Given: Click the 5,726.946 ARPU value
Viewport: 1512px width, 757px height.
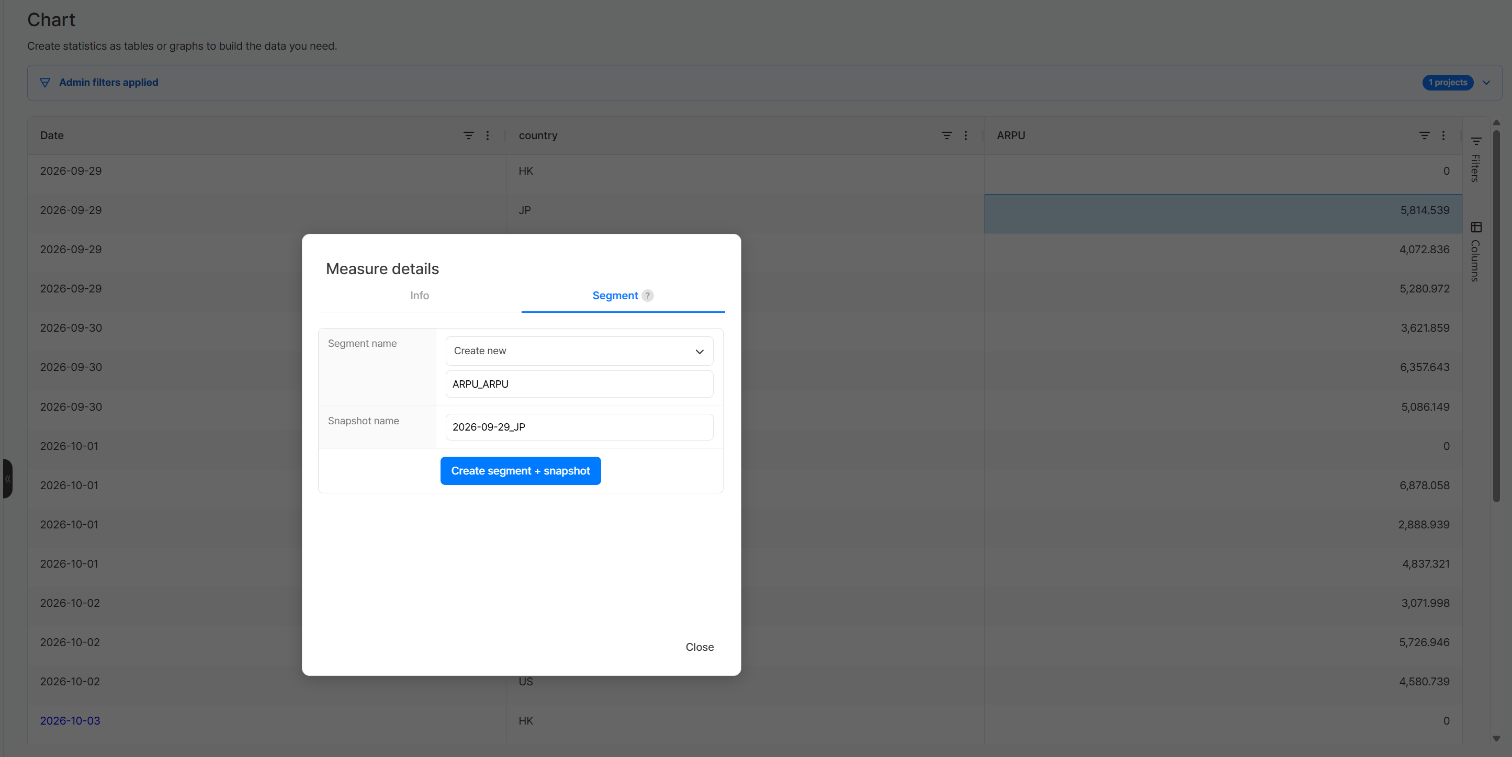Looking at the screenshot, I should click(x=1425, y=642).
